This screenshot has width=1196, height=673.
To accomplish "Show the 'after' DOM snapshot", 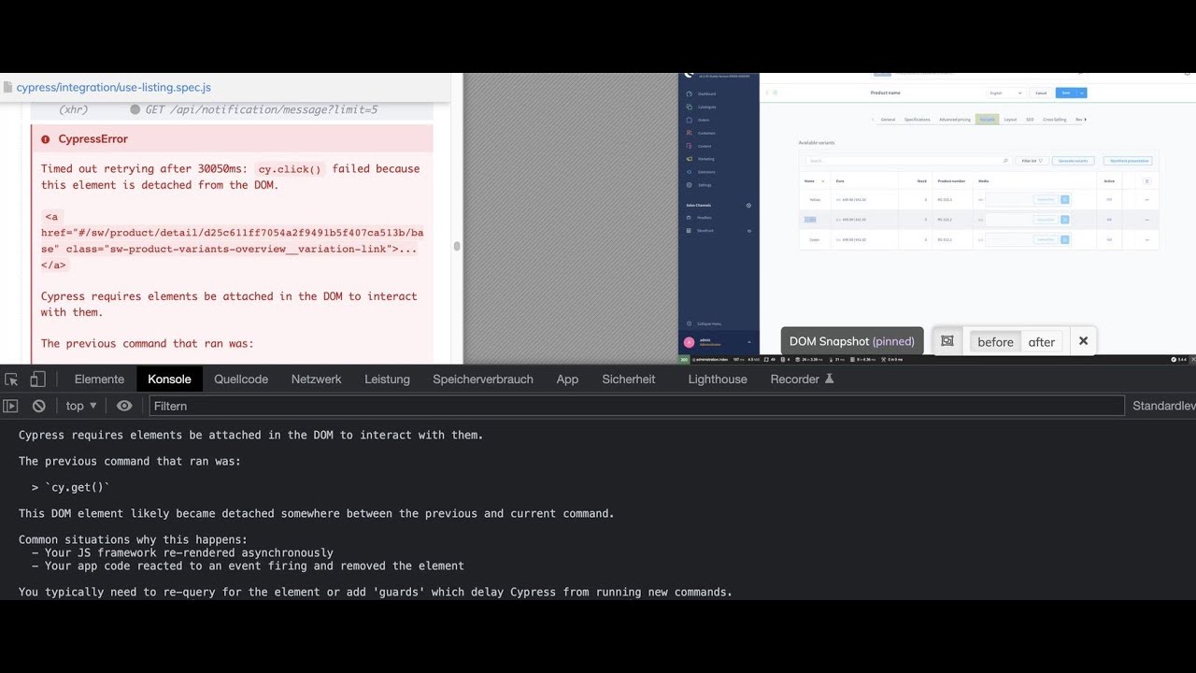I will pyautogui.click(x=1042, y=342).
